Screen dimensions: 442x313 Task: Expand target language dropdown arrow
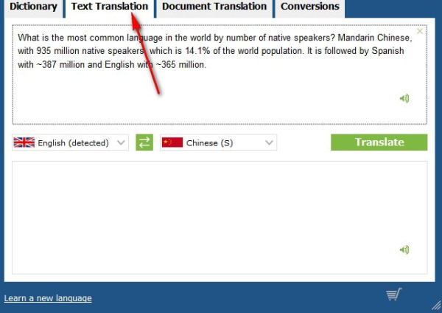click(270, 142)
